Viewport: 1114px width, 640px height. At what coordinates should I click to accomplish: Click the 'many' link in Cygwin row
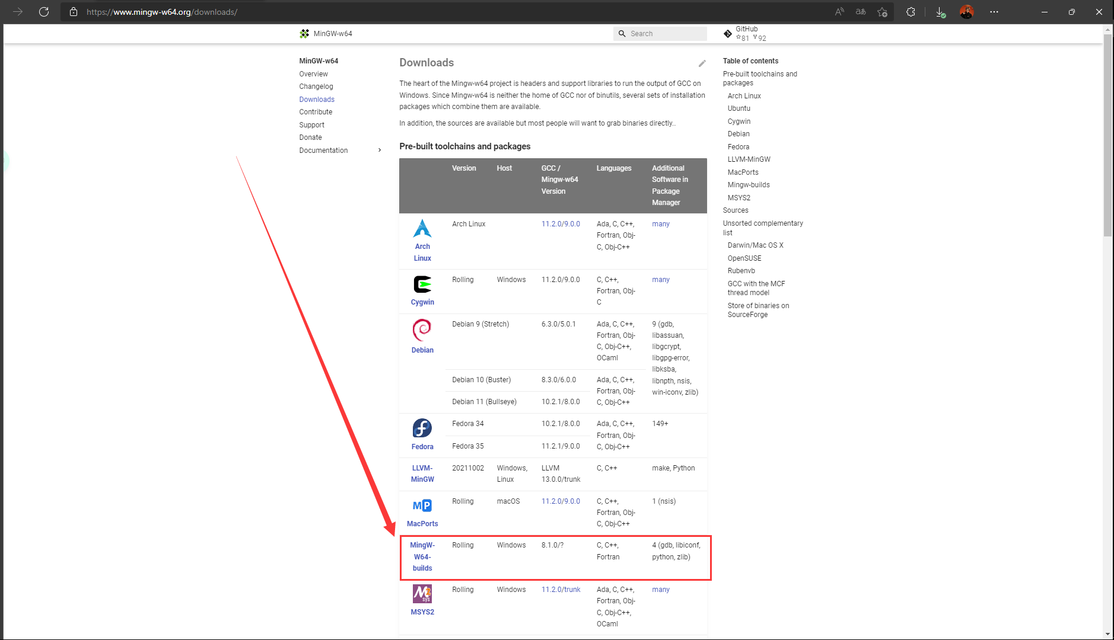(x=660, y=280)
